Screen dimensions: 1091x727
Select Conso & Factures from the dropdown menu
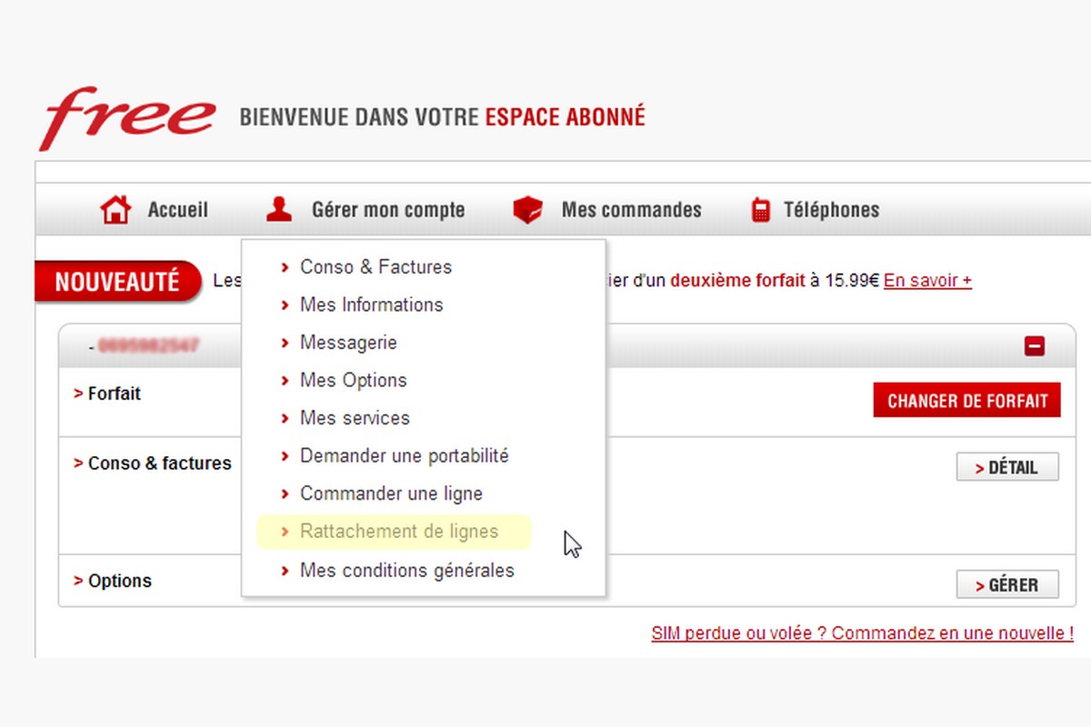pos(375,267)
